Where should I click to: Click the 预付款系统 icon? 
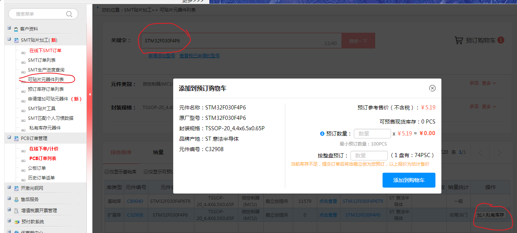coord(16,222)
